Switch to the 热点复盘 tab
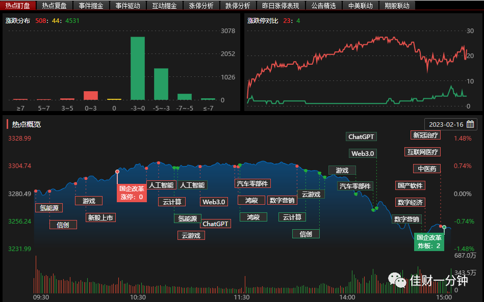Image resolution: width=484 pixels, height=302 pixels. (54, 6)
